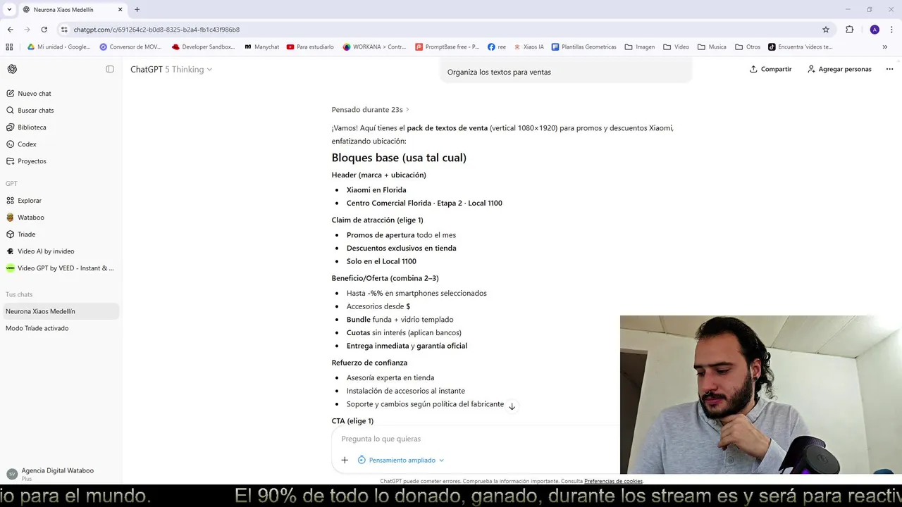Open Plantillas Geometricas bookmark

(583, 47)
